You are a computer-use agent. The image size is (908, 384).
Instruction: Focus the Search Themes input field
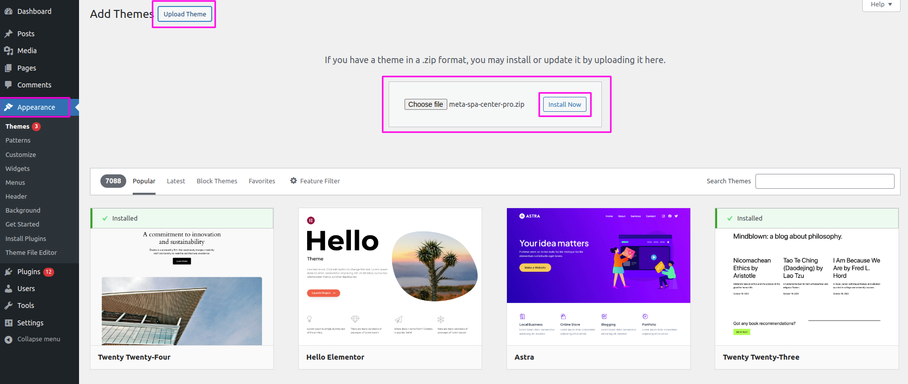pyautogui.click(x=825, y=181)
